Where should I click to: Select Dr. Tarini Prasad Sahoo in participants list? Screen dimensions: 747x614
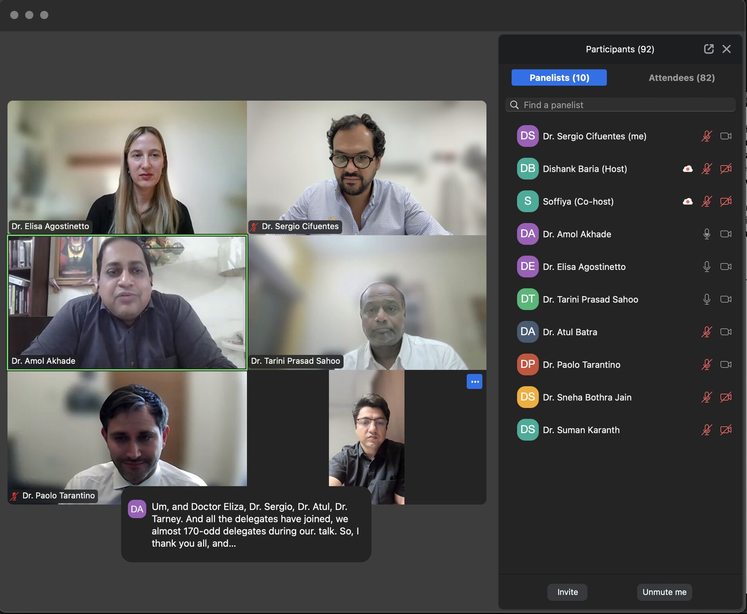tap(590, 299)
